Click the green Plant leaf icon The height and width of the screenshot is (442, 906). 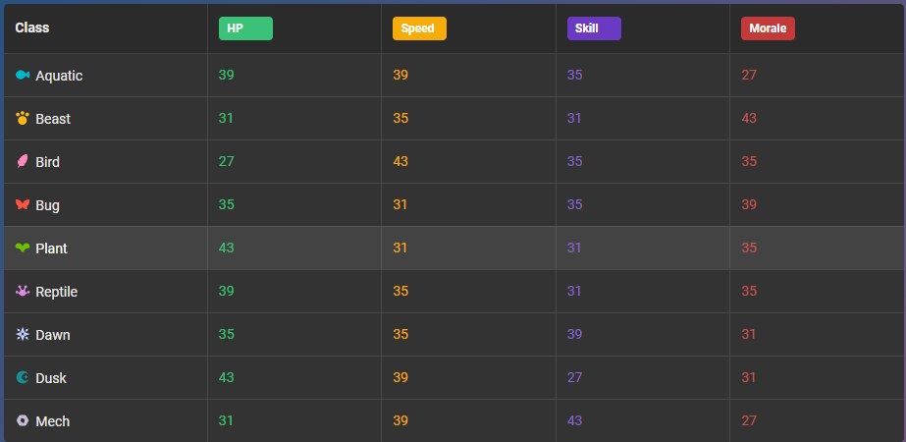(x=23, y=248)
